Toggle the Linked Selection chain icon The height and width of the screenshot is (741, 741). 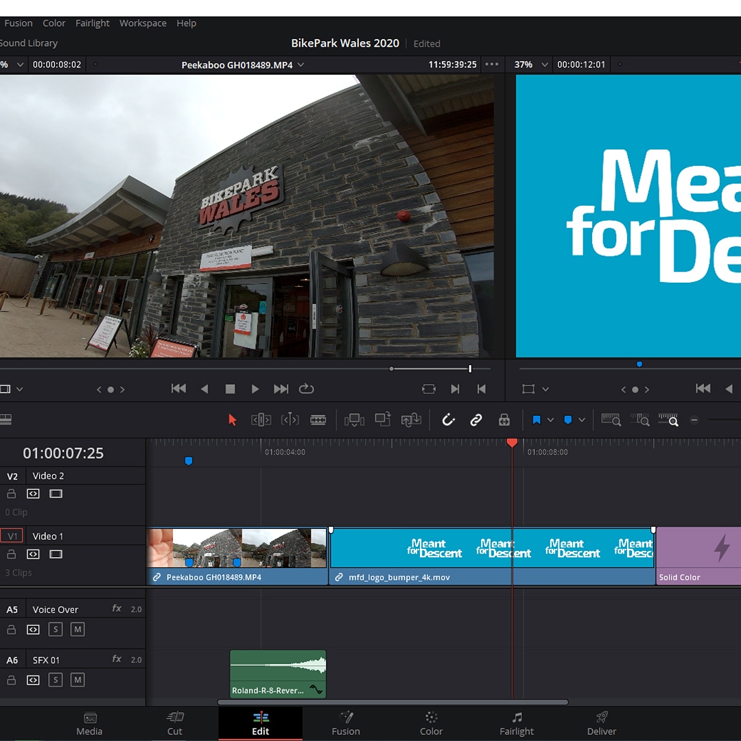tap(476, 420)
